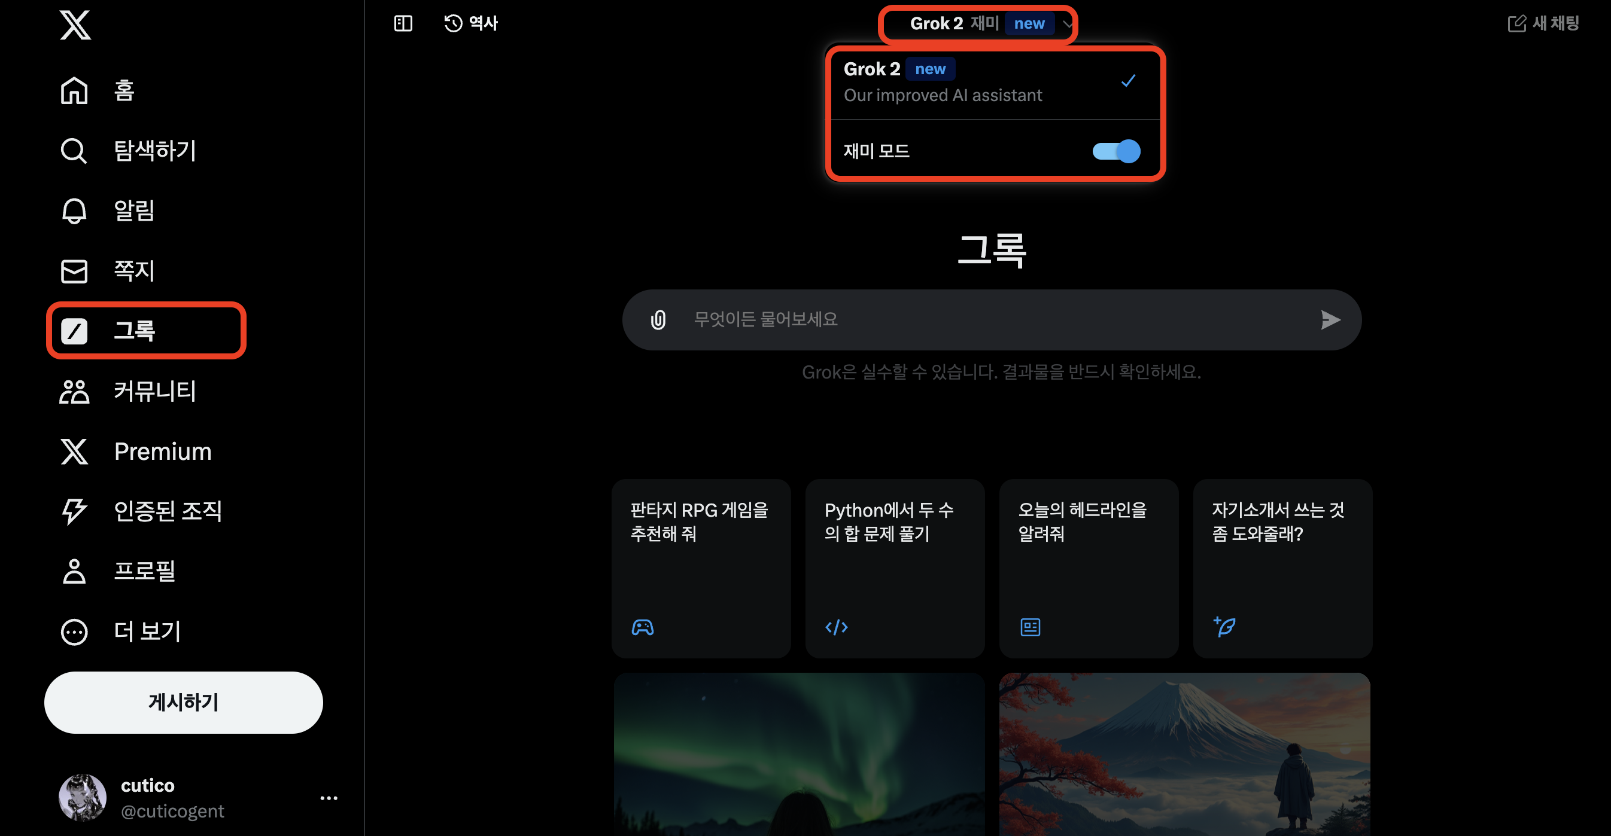Open account options three-dots menu
The height and width of the screenshot is (836, 1611).
(x=329, y=798)
